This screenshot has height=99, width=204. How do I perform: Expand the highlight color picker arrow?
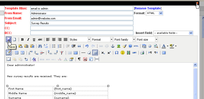click(x=176, y=46)
